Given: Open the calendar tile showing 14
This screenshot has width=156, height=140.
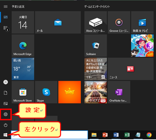Looking at the screenshot, I should (23, 23).
